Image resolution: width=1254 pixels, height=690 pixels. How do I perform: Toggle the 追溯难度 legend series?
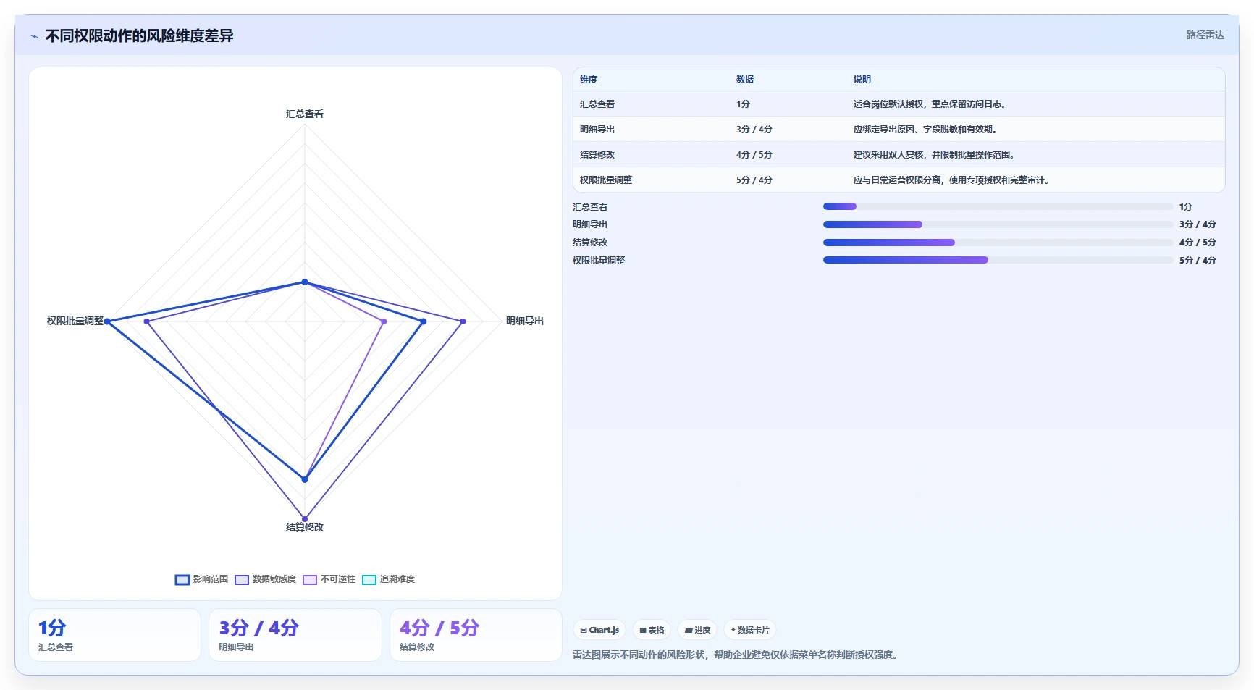pyautogui.click(x=388, y=579)
